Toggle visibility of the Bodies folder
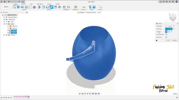Image resolution: width=179 pixels, height=100 pixels. coord(6,24)
